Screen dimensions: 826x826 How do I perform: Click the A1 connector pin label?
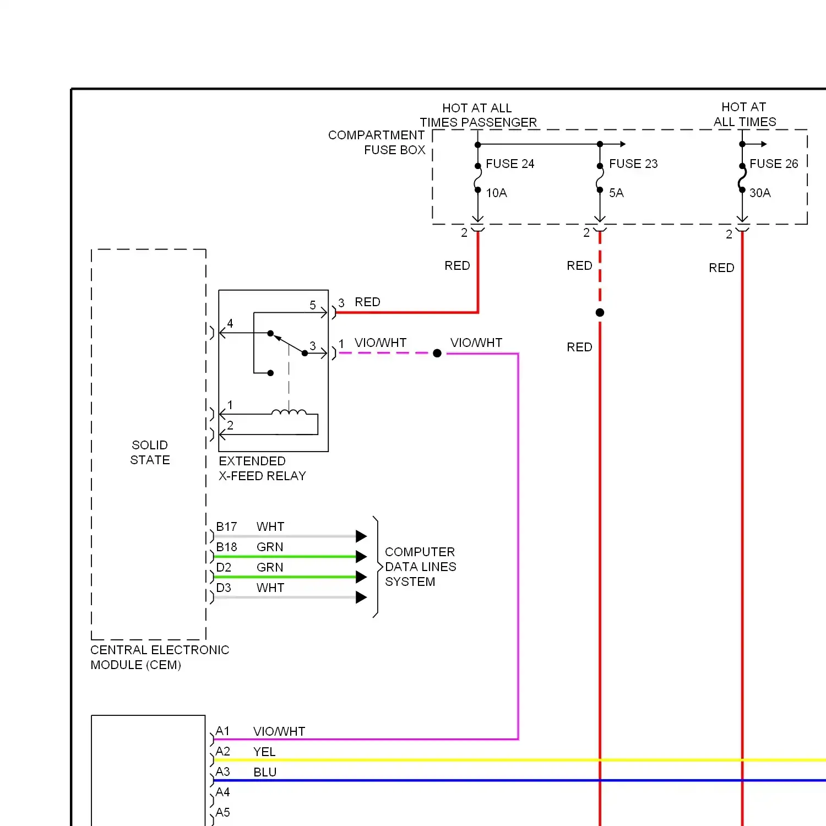click(222, 731)
